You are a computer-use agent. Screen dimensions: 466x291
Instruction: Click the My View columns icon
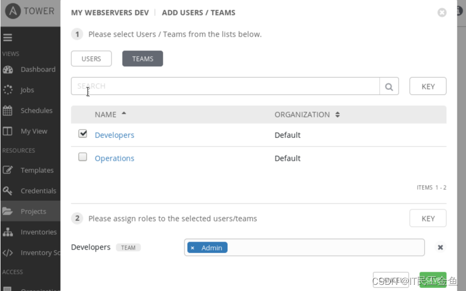7,131
